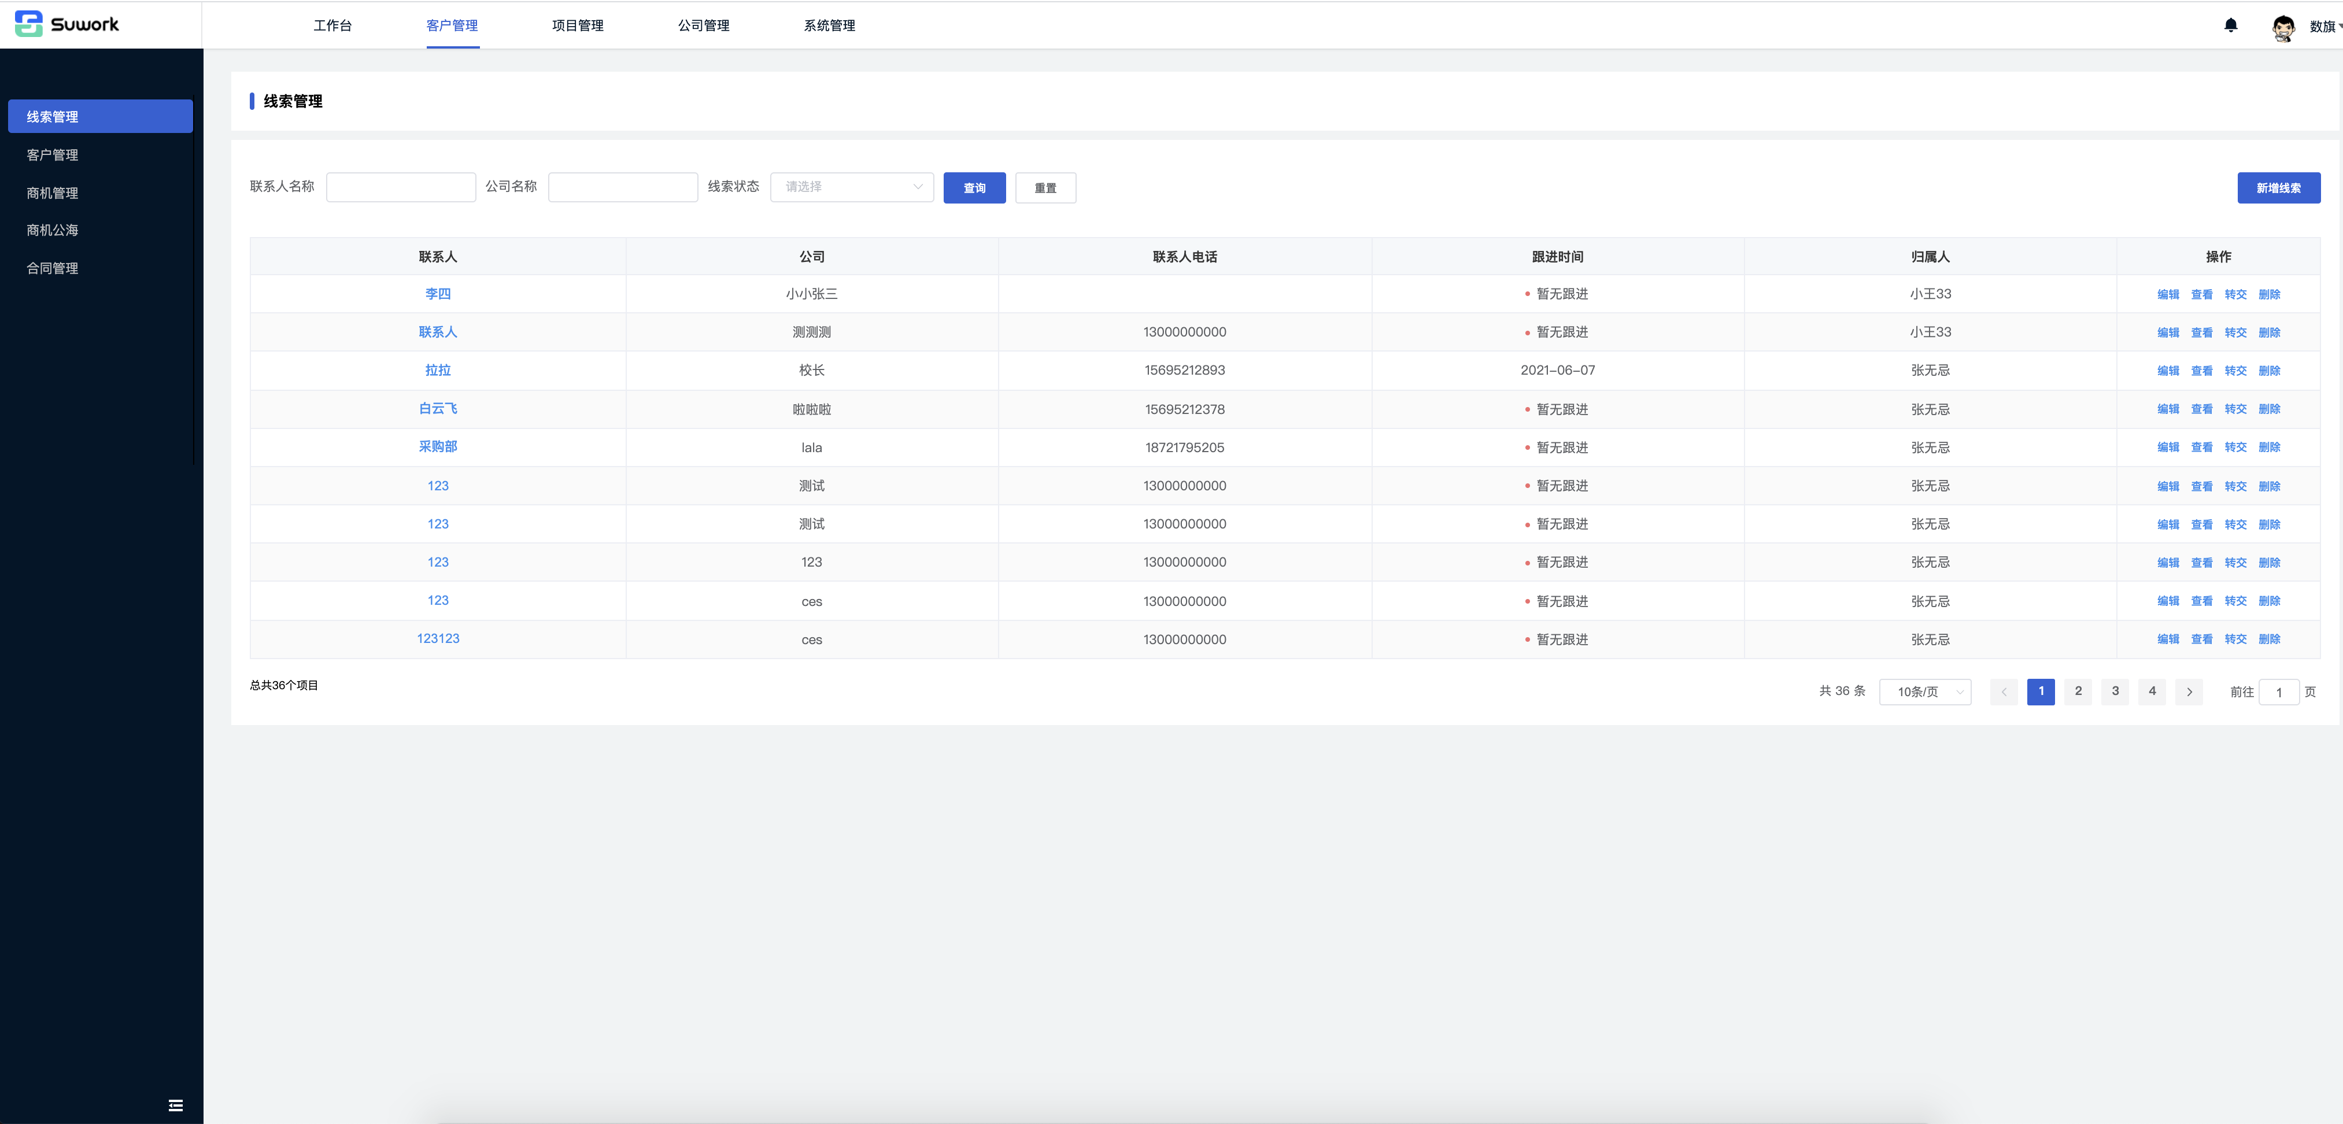Open the 线索状态 dropdown
Screen dimensions: 2343x1124
tap(851, 187)
